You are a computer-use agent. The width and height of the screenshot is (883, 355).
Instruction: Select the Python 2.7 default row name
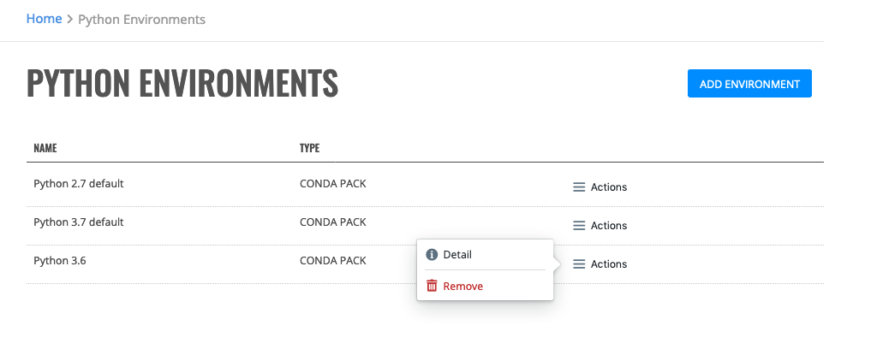pos(78,183)
